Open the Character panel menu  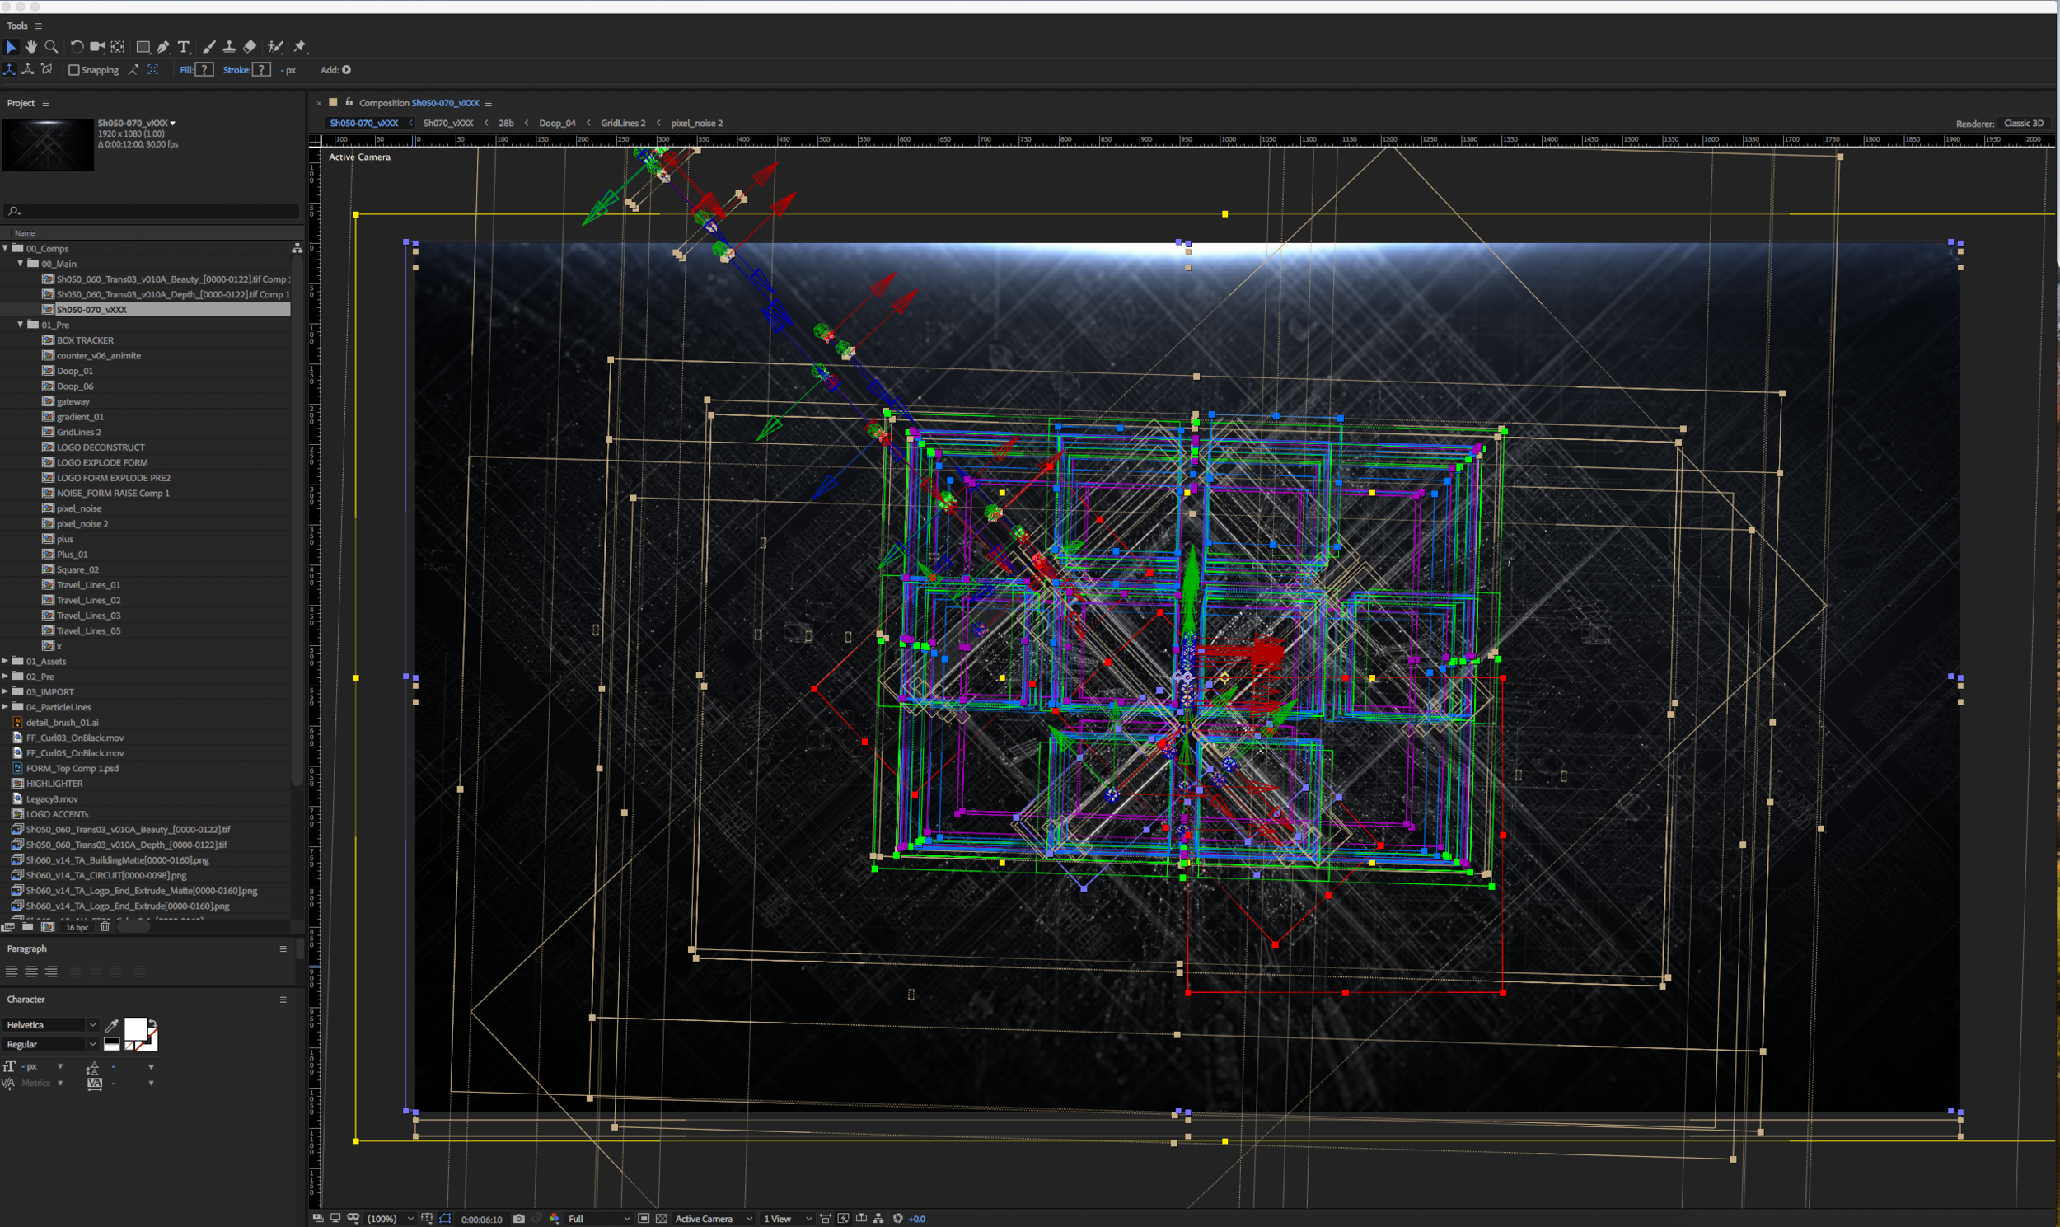(x=283, y=1000)
